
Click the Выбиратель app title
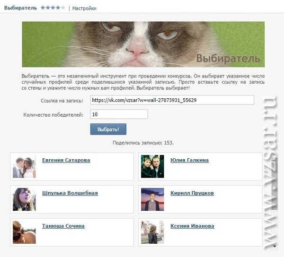pyautogui.click(x=20, y=8)
